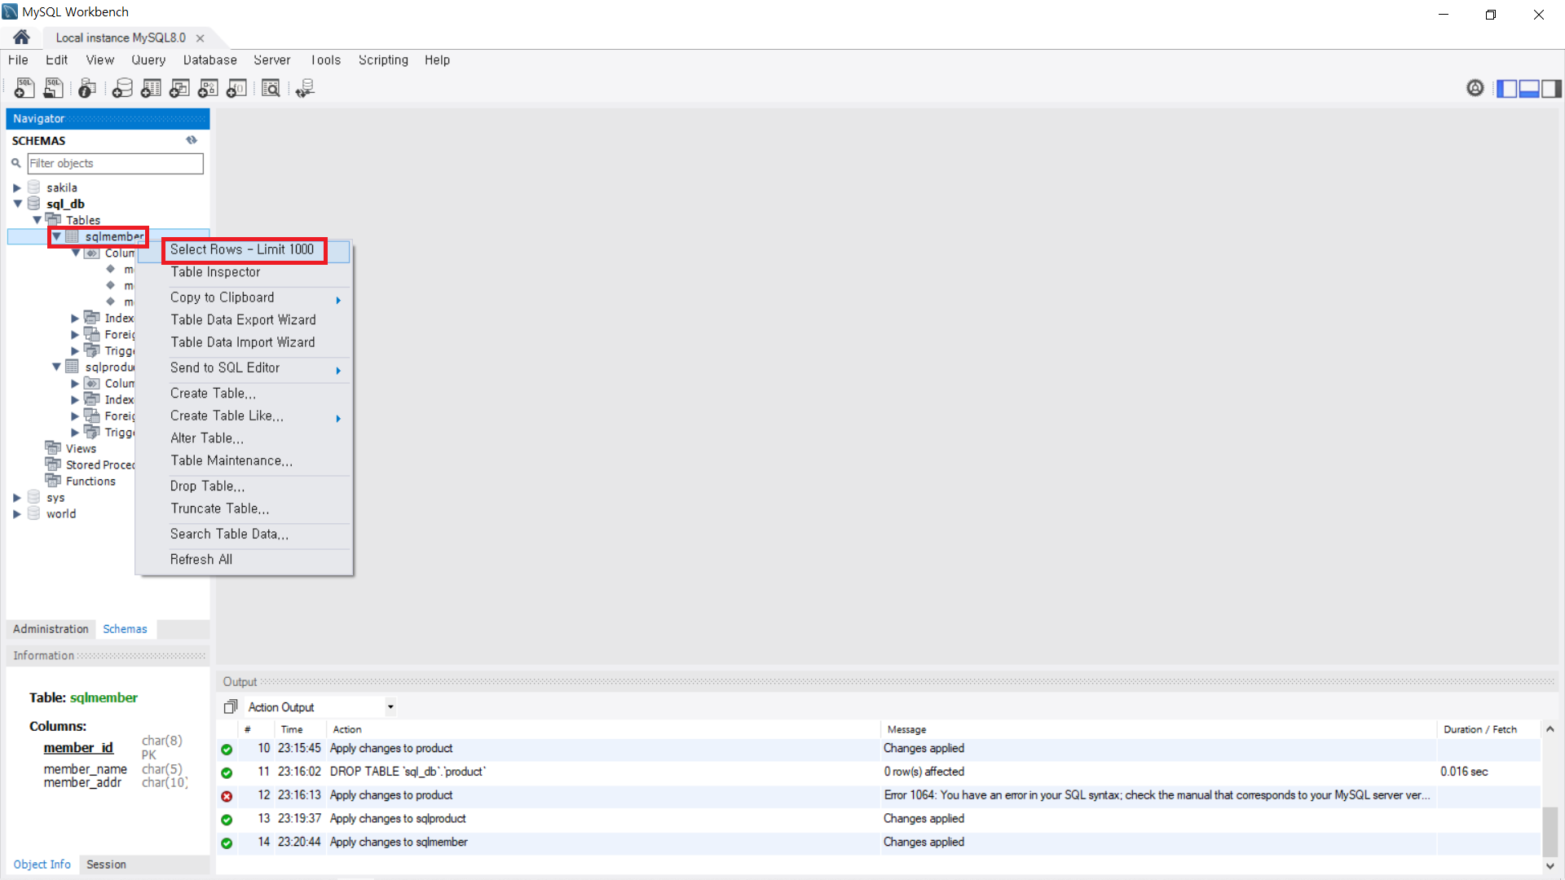
Task: Open the Scripting menu
Action: pos(383,59)
